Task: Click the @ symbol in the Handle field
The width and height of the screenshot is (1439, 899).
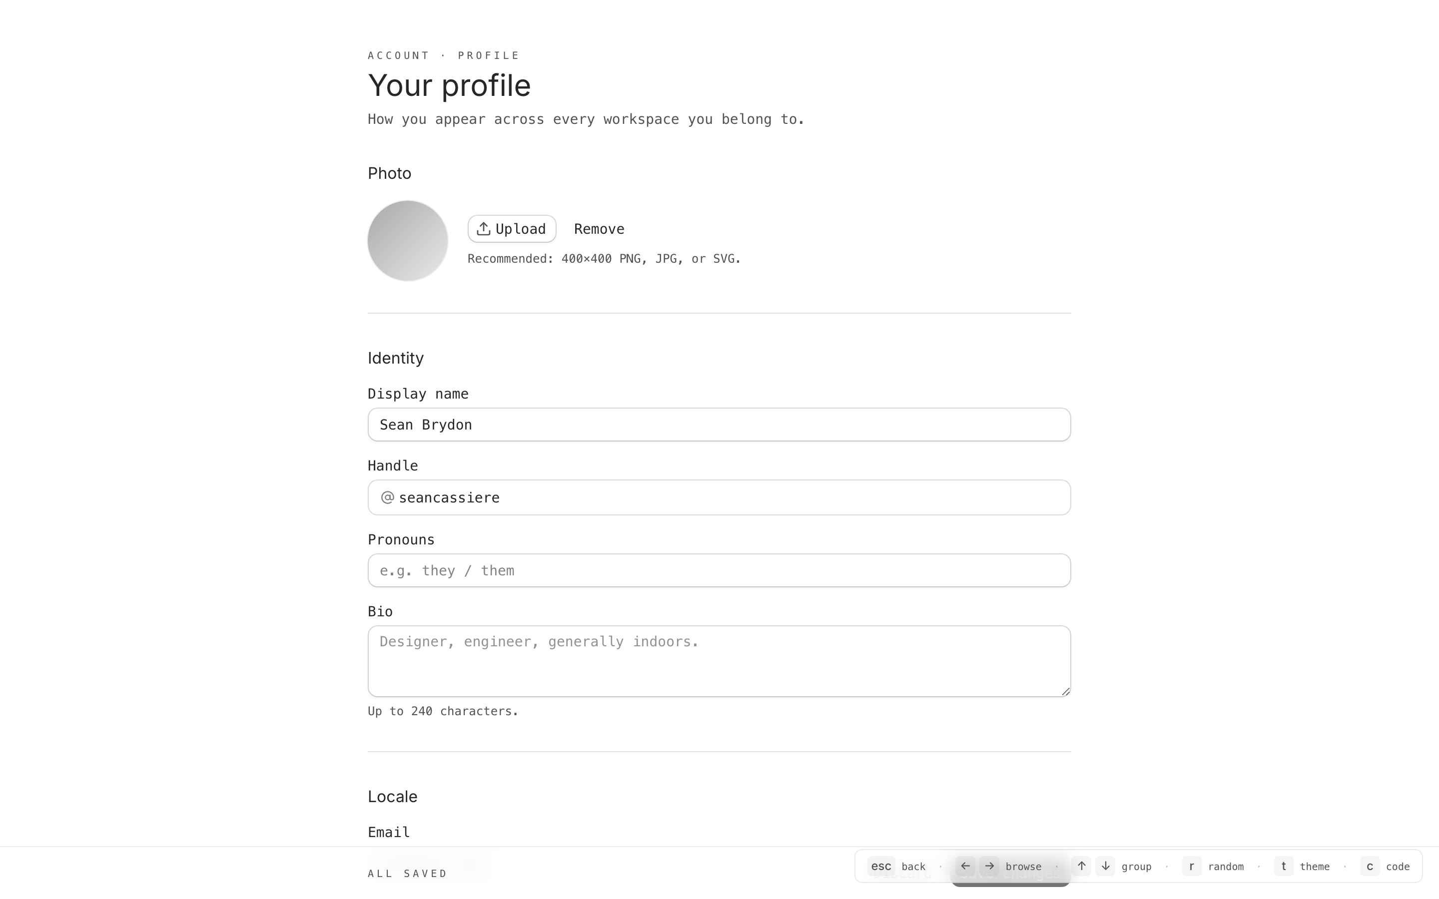Action: point(387,497)
